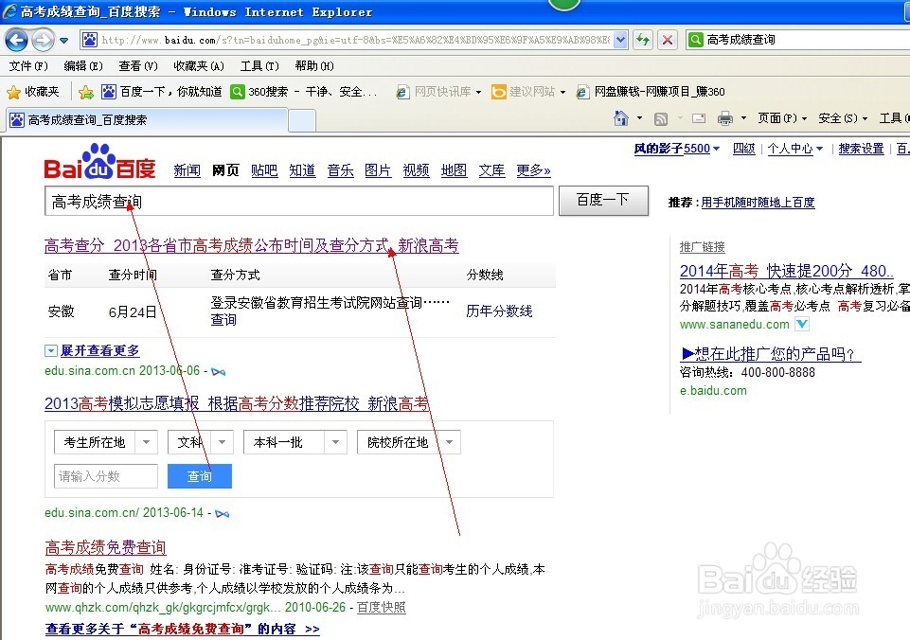The height and width of the screenshot is (640, 910).
Task: Click the 百度快照 cached page link
Action: (381, 608)
